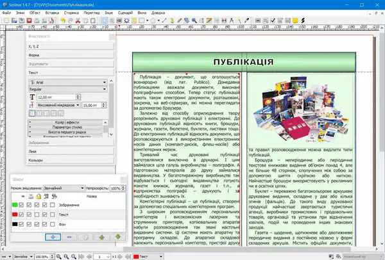
Task: Click the black color swatch of Фон layer
Action: click(15, 224)
